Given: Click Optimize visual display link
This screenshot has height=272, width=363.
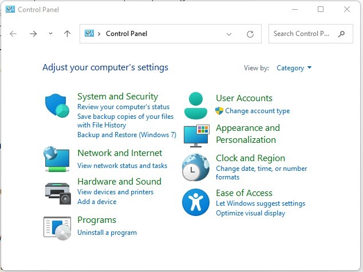Looking at the screenshot, I should pos(250,213).
